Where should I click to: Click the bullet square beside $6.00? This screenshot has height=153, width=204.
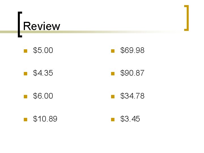pyautogui.click(x=25, y=97)
